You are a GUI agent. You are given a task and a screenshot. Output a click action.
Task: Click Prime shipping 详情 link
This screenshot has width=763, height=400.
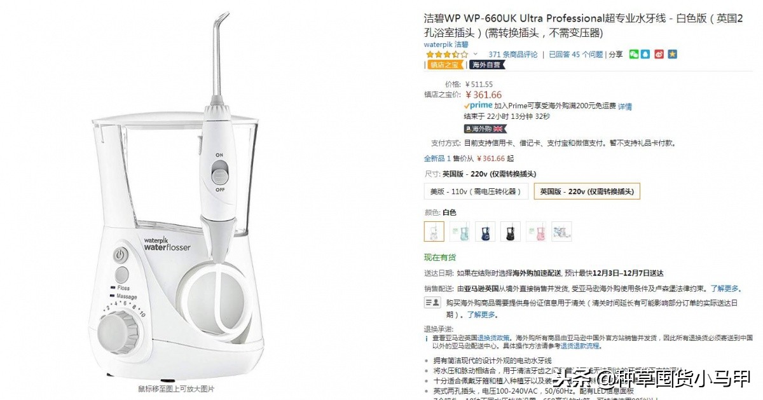tap(625, 107)
